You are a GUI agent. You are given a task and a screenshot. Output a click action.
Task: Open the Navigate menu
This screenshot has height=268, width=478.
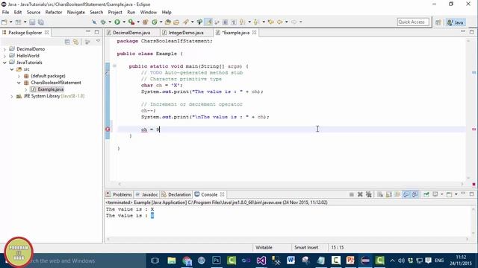(x=76, y=12)
